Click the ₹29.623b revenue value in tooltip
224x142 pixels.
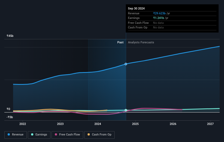[x=159, y=13]
